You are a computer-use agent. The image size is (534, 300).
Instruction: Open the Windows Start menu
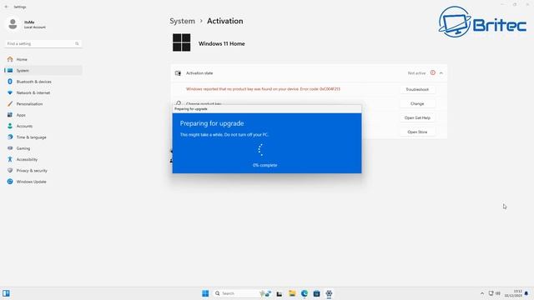[205, 293]
